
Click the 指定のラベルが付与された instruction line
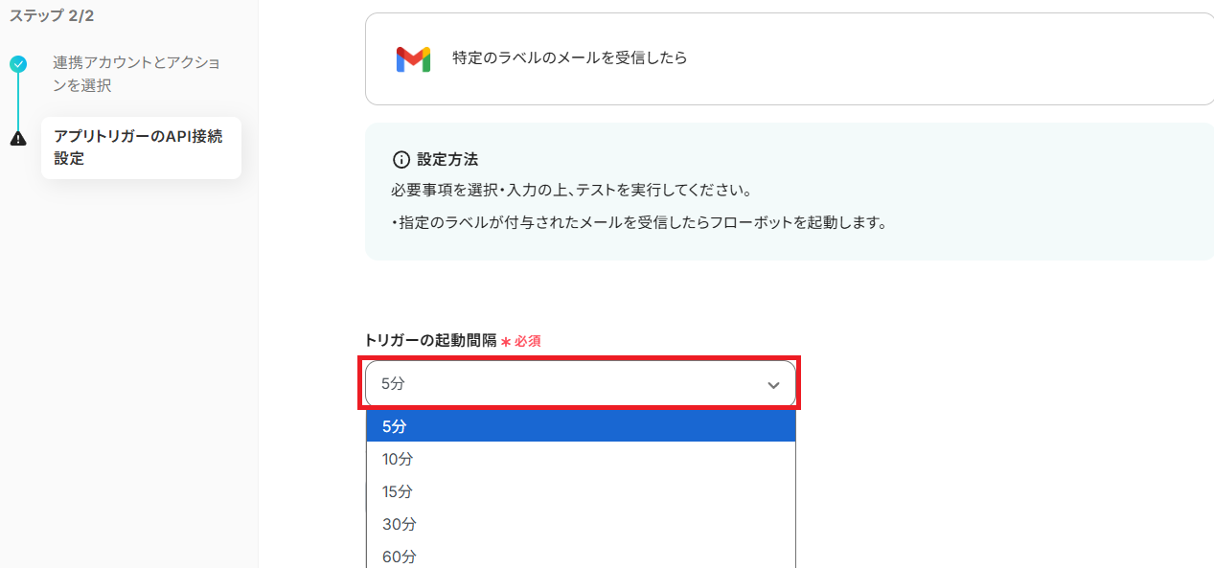click(639, 223)
